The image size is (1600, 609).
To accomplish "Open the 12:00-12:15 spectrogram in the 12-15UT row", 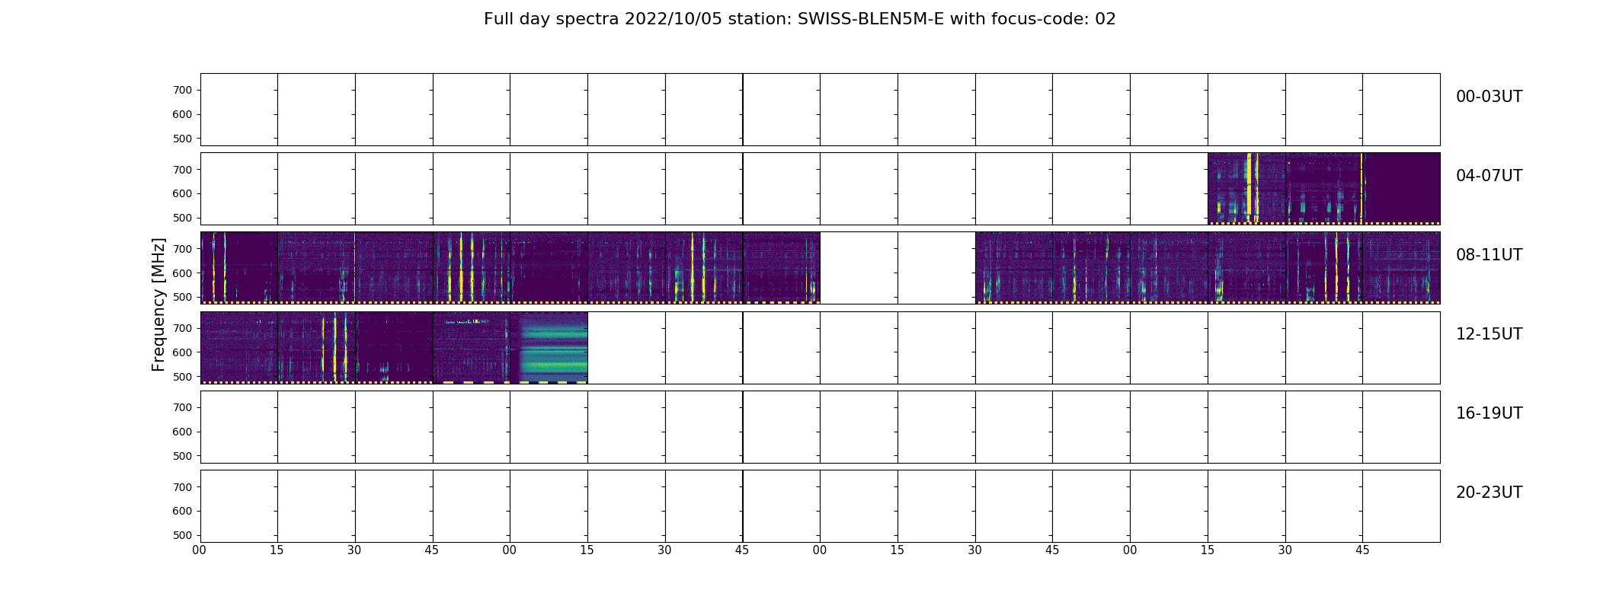I will pyautogui.click(x=239, y=347).
